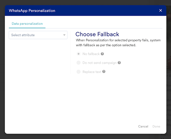This screenshot has height=139, width=171.
Task: Close the WhatsApp Personalization dialog
Action: (x=161, y=10)
